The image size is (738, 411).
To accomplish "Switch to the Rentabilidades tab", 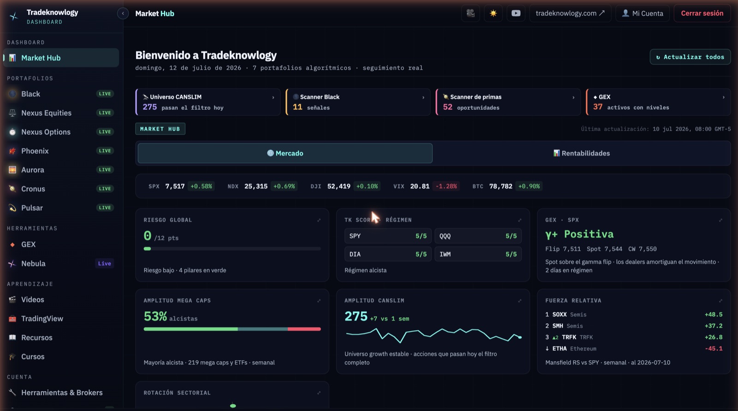I will tap(581, 153).
